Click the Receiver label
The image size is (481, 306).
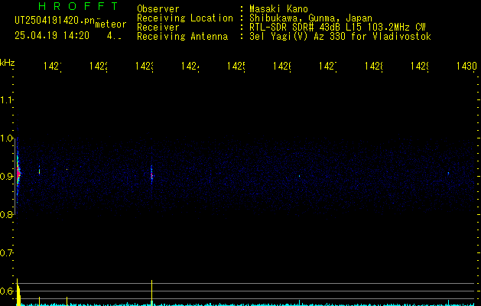click(x=158, y=28)
